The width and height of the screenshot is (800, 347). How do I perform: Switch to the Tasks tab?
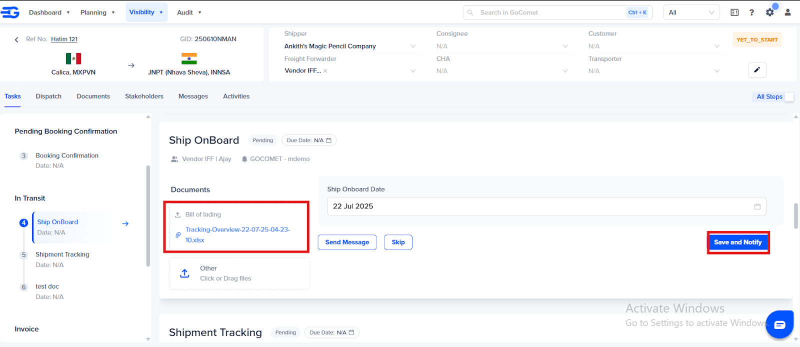click(12, 96)
